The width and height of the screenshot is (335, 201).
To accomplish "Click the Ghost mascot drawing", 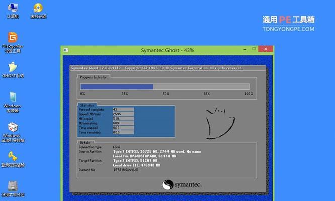I will point(220,123).
